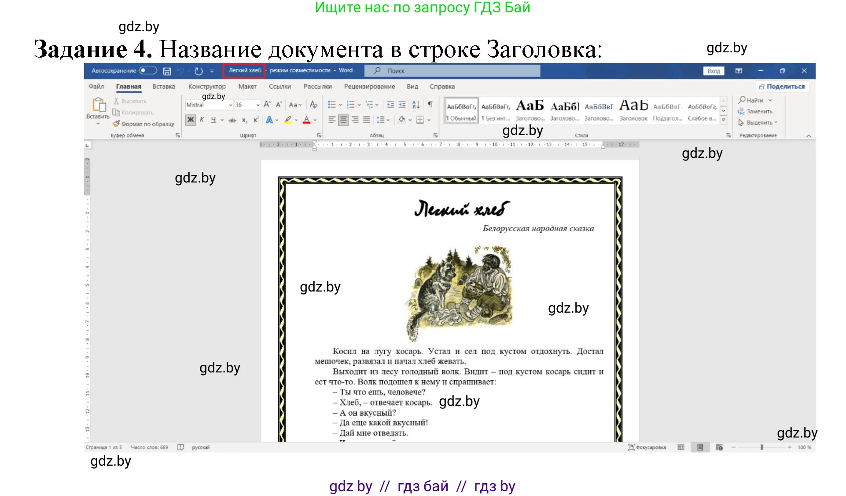The width and height of the screenshot is (846, 496).
Task: Show paragraph marks with pilcrow icon
Action: point(430,105)
